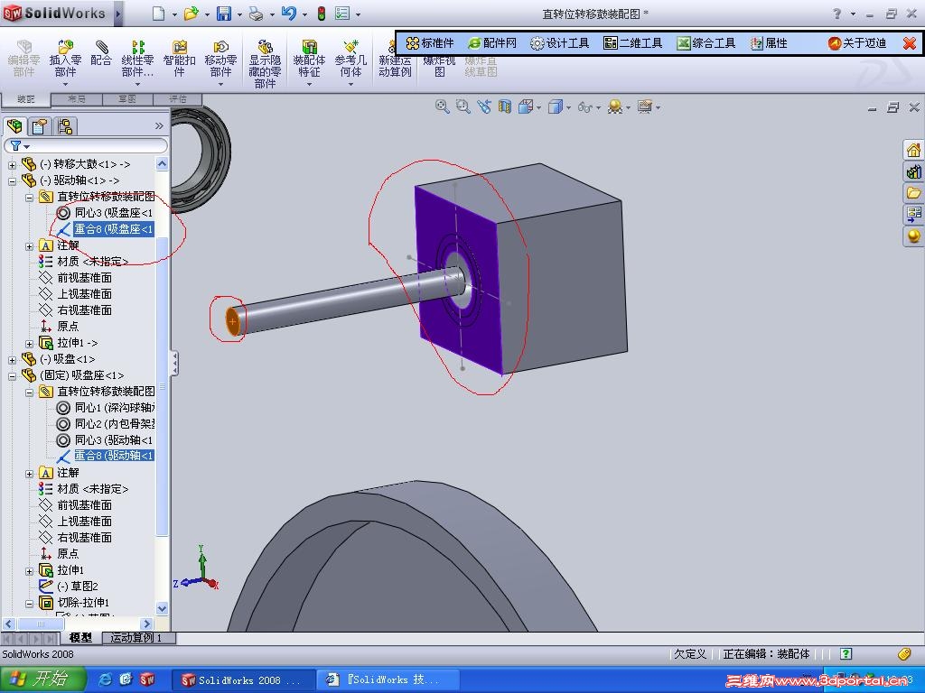The width and height of the screenshot is (925, 693).
Task: Click 插入零部件 insert component tool
Action: pos(65,59)
